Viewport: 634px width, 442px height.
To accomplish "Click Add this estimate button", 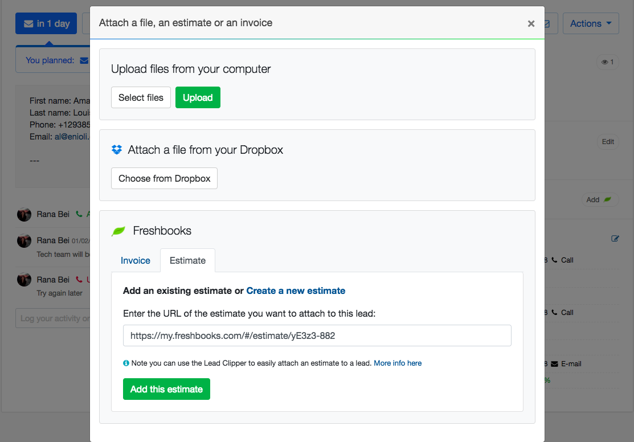I will (166, 389).
